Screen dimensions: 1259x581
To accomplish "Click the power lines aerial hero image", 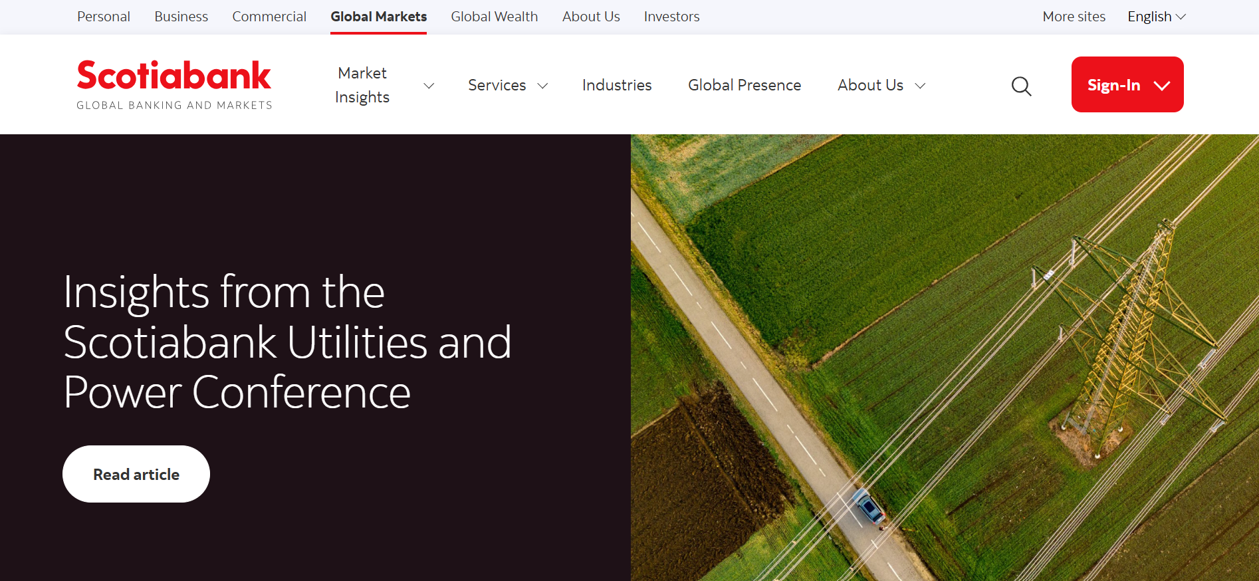I will (945, 358).
